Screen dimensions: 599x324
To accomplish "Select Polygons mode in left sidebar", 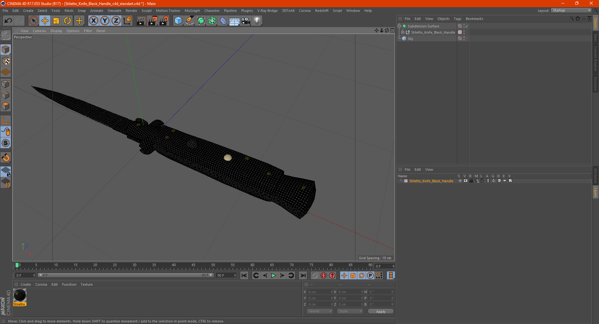I will coord(6,107).
